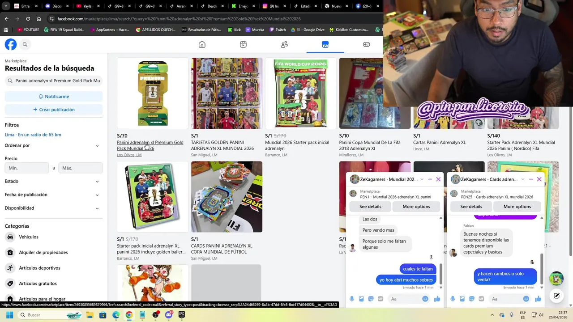
Task: Show hidden system tray icons chevron
Action: (x=492, y=315)
